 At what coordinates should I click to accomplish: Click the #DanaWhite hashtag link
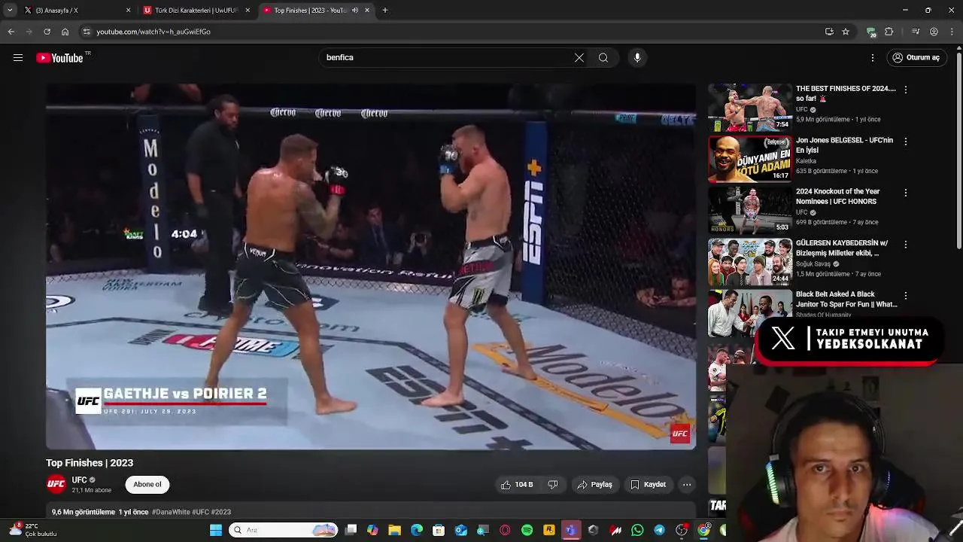tap(171, 512)
